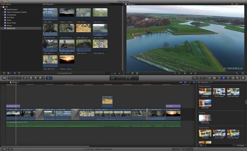The width and height of the screenshot is (247, 151).
Task: Append selected clip to storyline
Action: click(40, 78)
